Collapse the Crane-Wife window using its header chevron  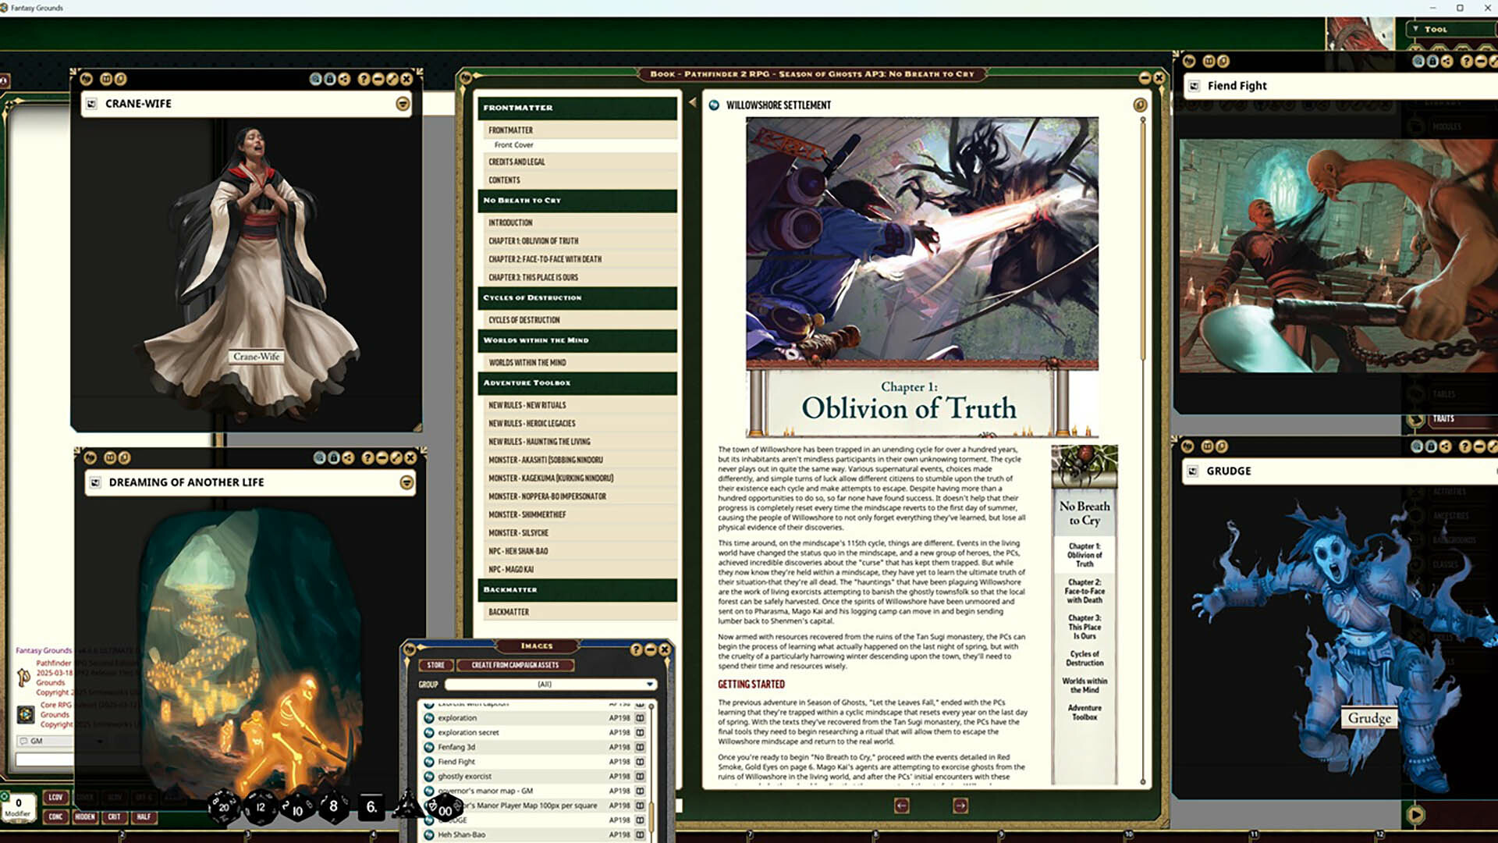403,103
